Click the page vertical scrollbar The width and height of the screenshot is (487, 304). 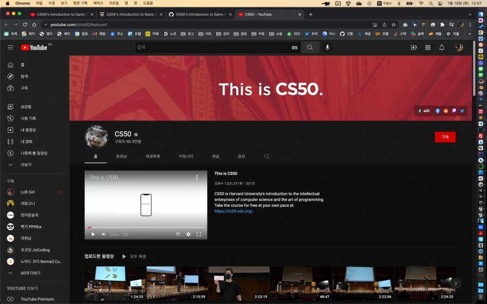[474, 68]
